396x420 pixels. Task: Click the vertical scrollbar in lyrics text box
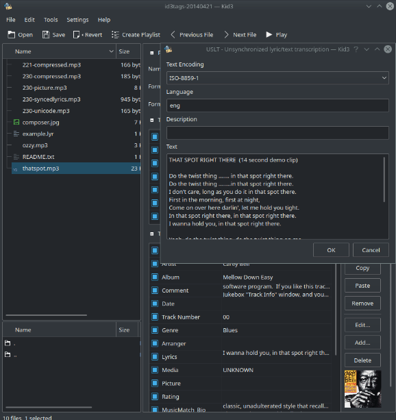(384, 180)
